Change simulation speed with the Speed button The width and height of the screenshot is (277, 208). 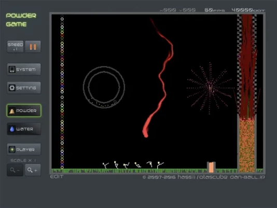tap(15, 47)
